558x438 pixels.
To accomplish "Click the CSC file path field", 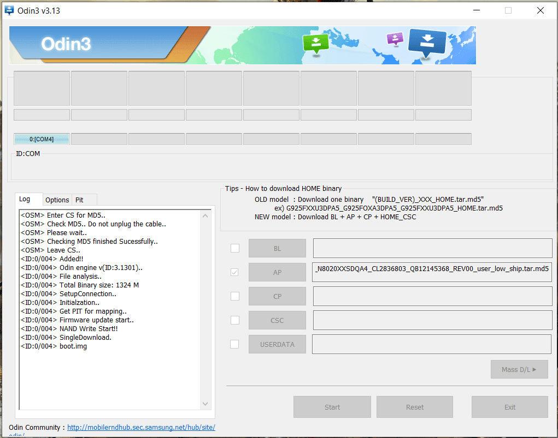I will point(432,320).
